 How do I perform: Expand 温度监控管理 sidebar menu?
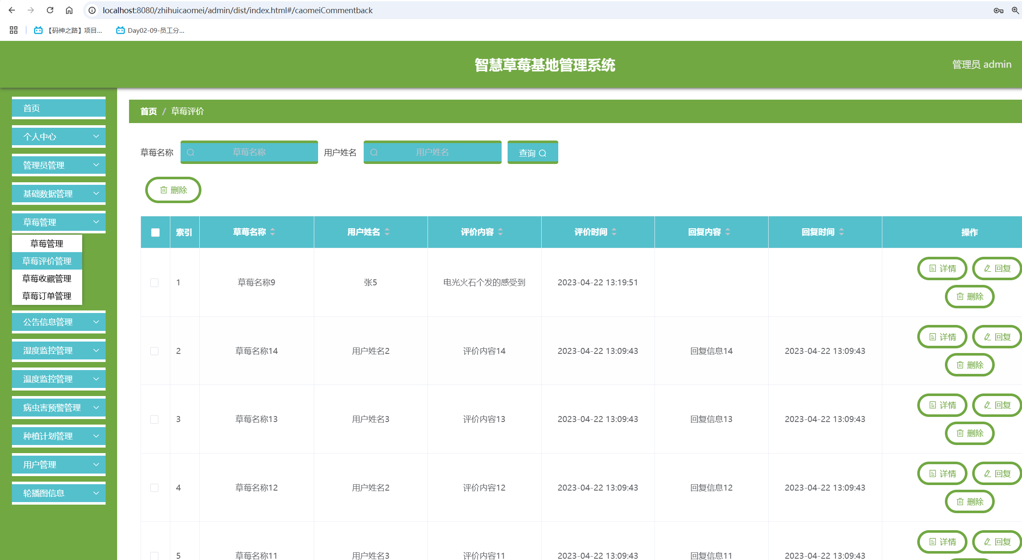click(59, 379)
